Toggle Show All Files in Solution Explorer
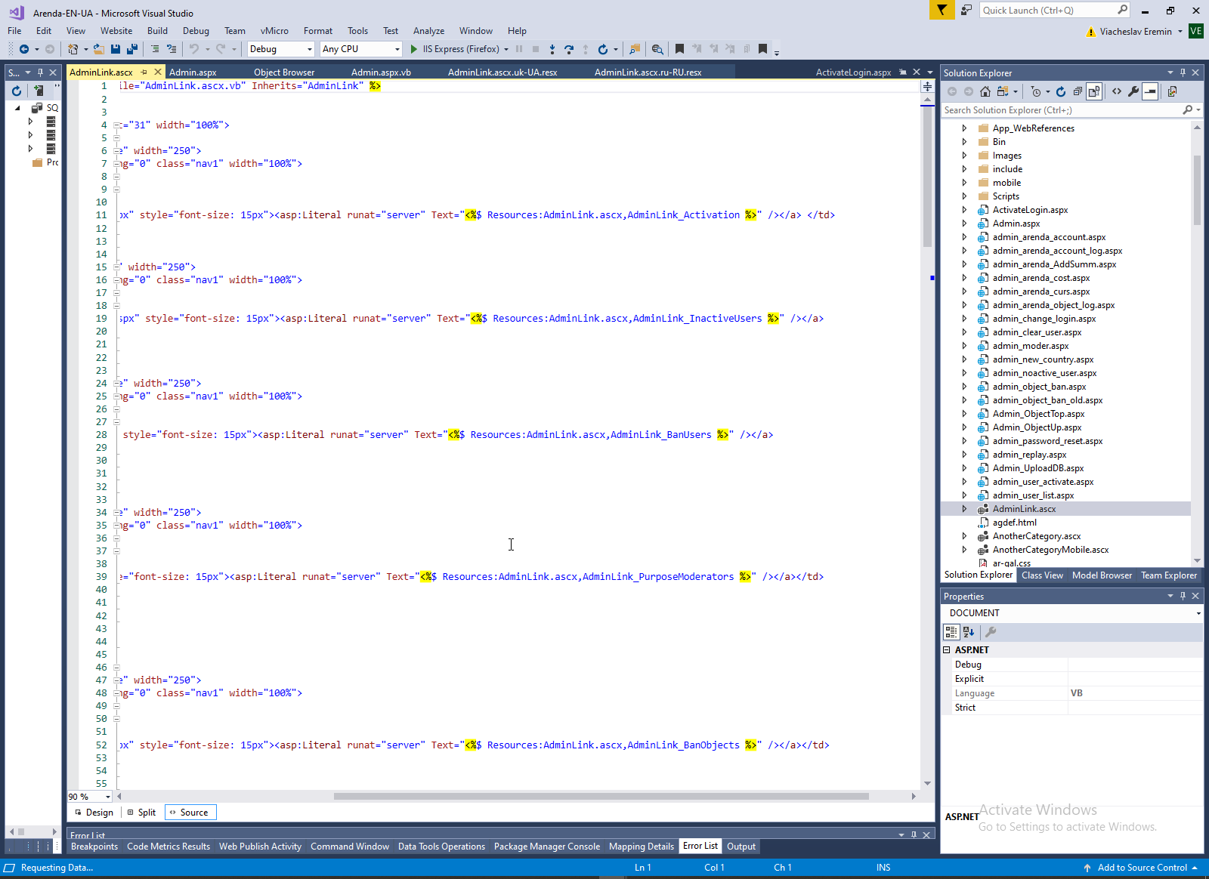The width and height of the screenshot is (1209, 879). click(x=1093, y=91)
